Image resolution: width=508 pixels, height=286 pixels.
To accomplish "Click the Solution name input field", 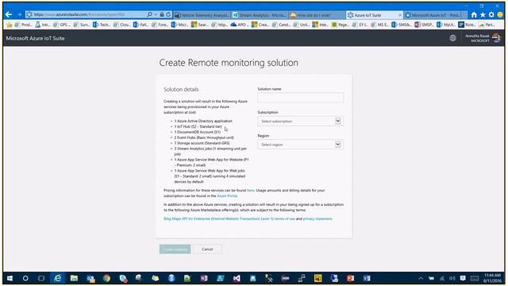I will (300, 97).
